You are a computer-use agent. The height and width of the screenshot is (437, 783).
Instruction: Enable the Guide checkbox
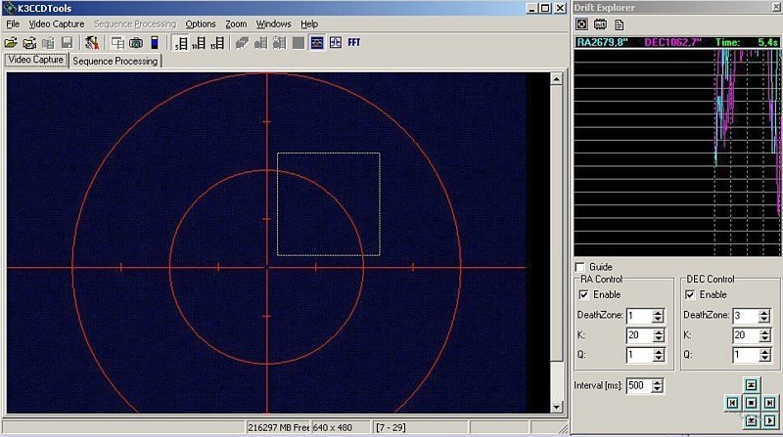click(x=579, y=267)
